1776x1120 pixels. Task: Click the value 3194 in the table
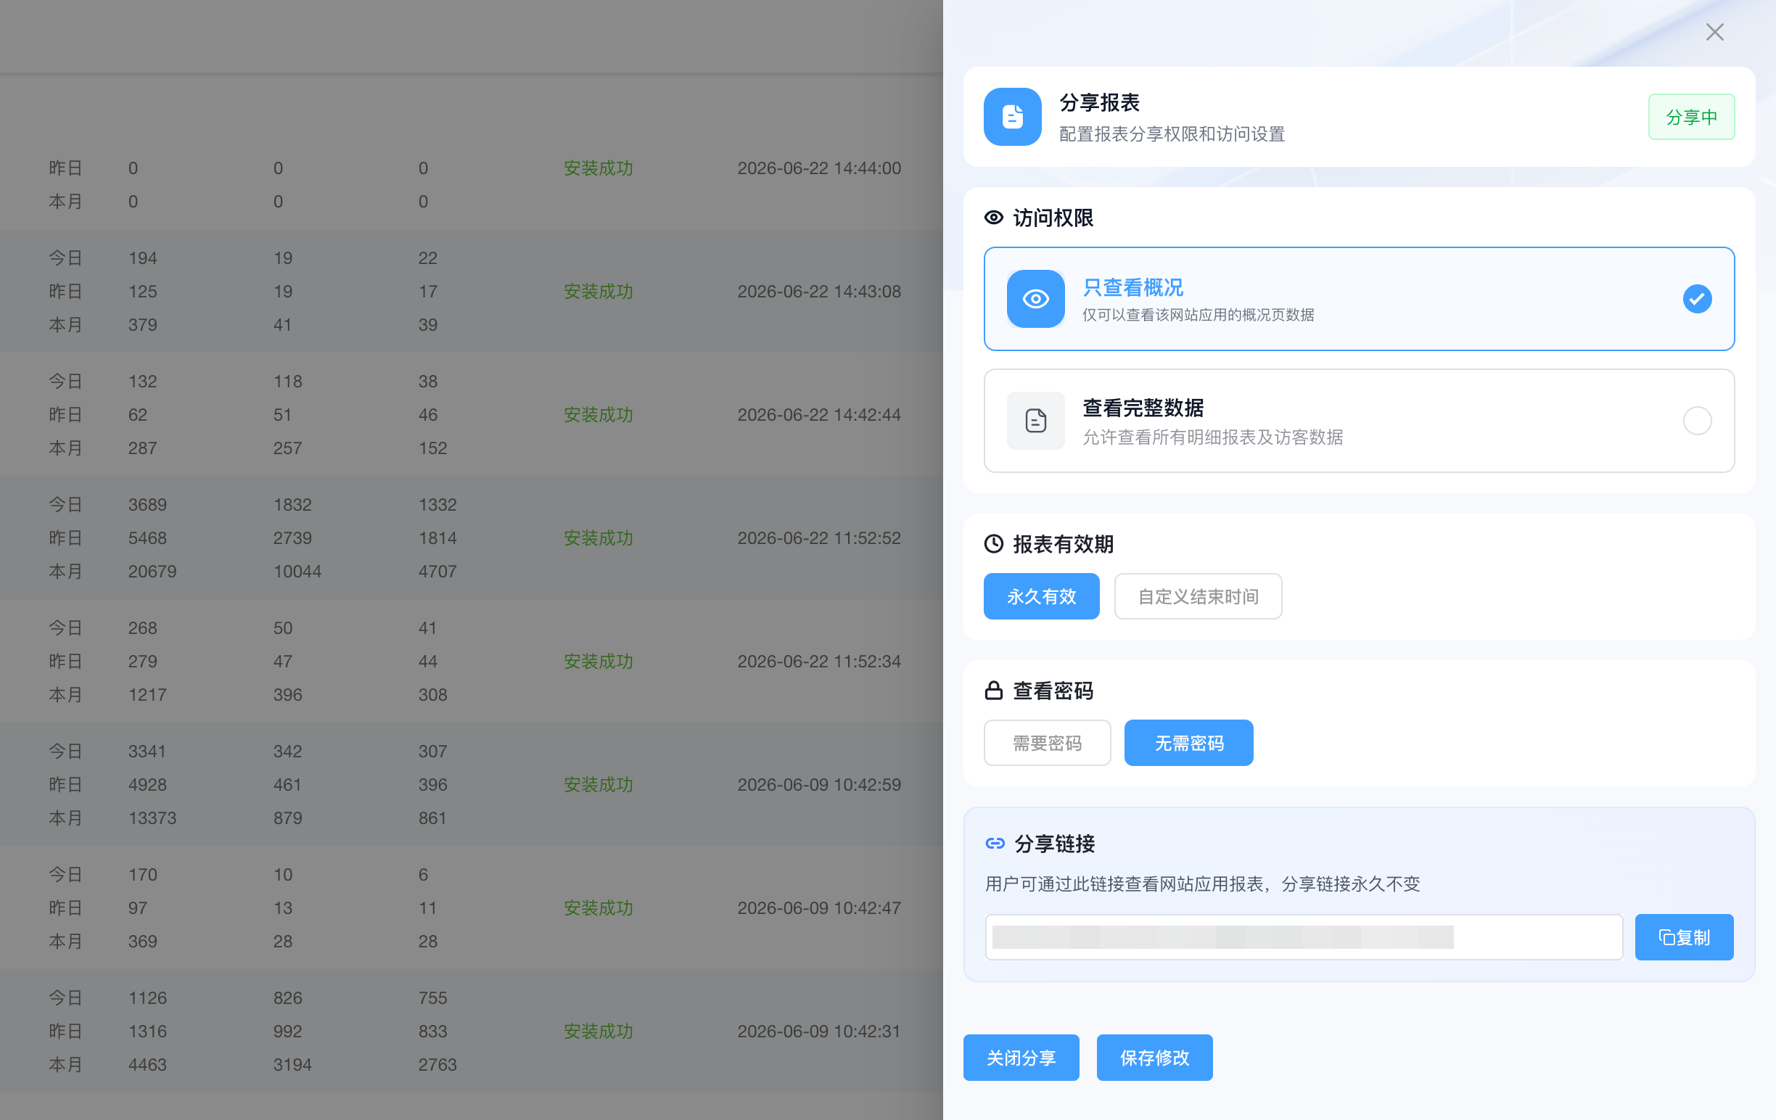coord(292,1064)
